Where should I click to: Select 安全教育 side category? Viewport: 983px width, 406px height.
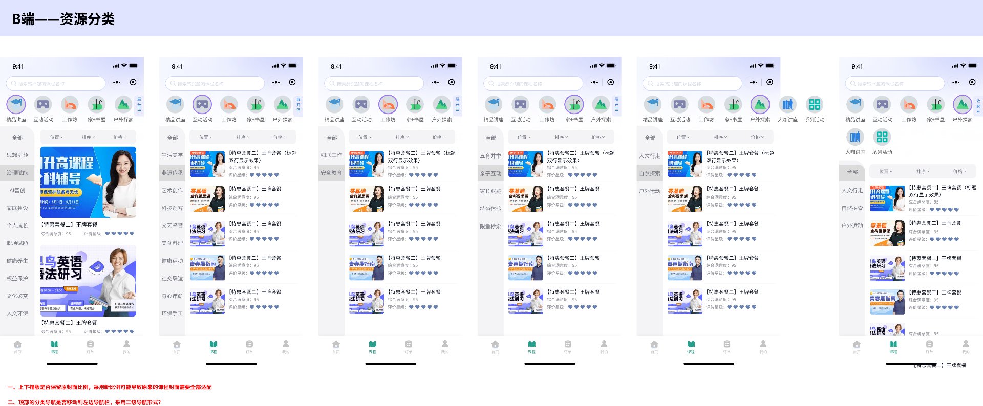point(331,173)
